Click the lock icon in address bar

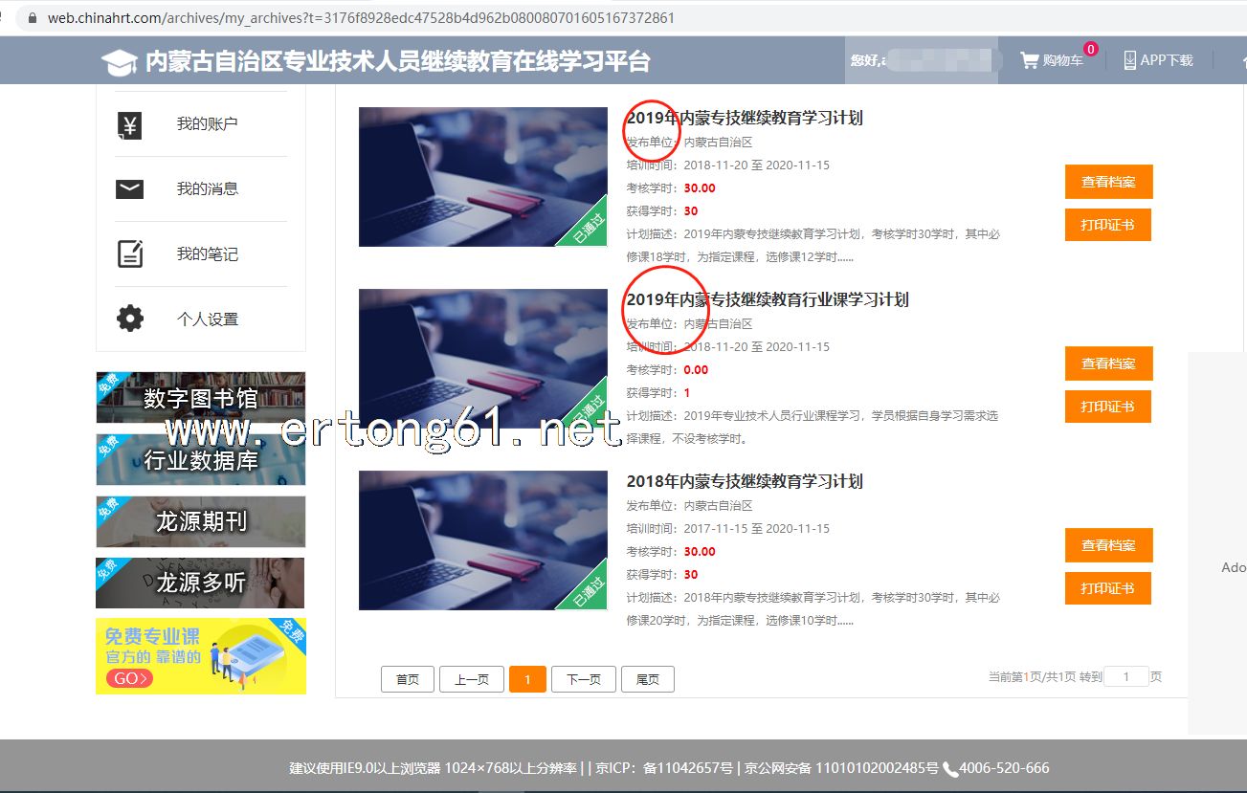(33, 18)
